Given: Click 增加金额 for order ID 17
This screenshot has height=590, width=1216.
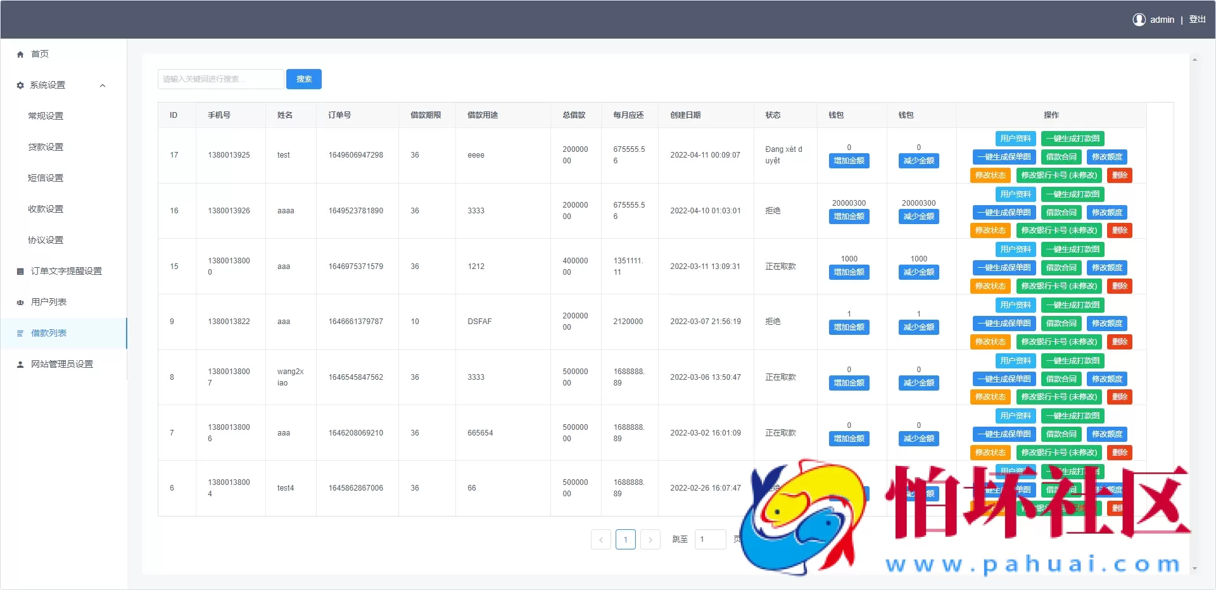Looking at the screenshot, I should [x=849, y=161].
